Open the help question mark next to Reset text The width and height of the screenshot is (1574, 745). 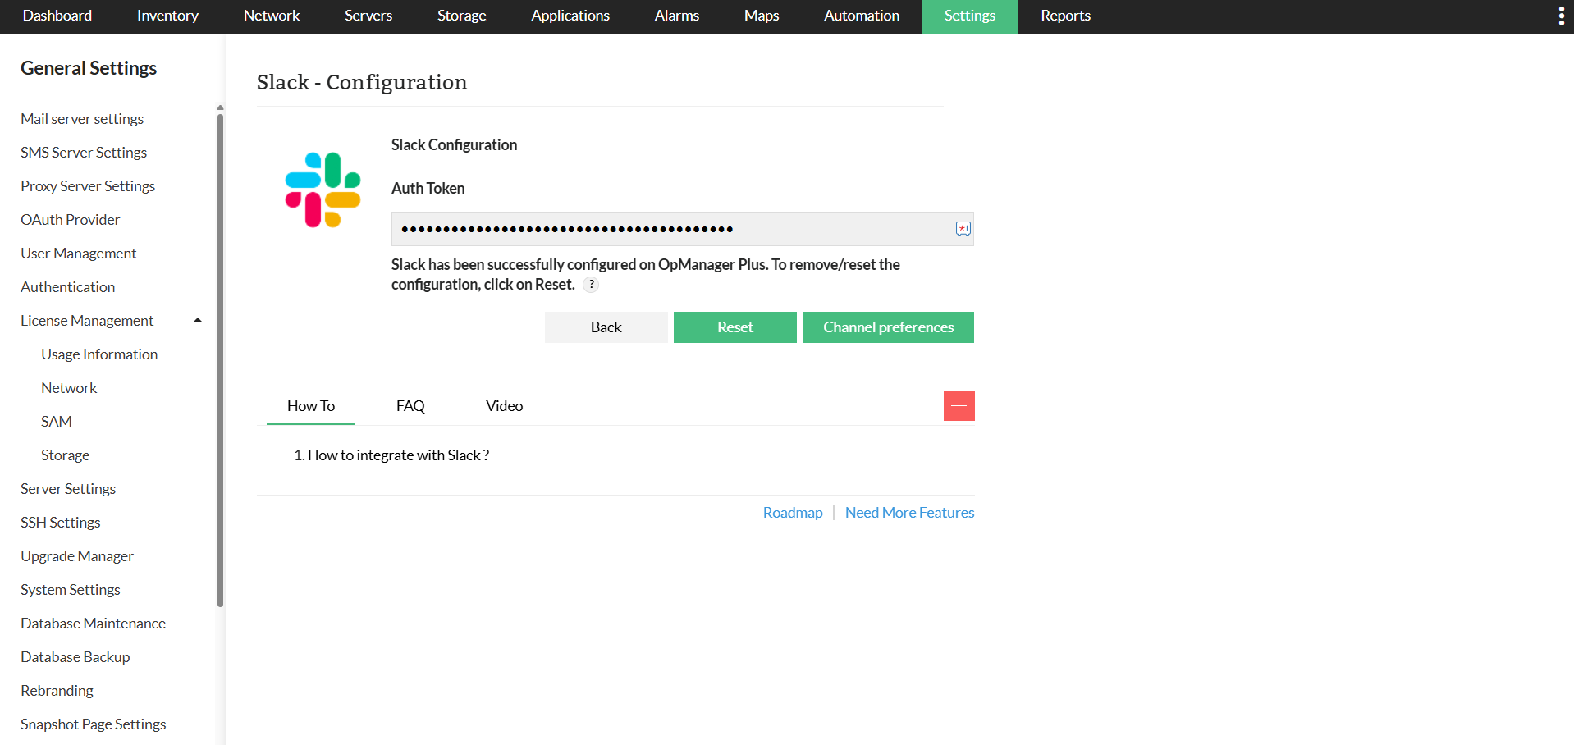pos(591,285)
